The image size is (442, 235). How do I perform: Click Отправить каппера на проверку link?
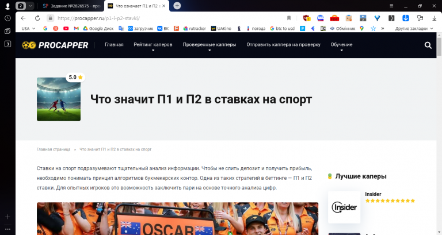point(283,44)
